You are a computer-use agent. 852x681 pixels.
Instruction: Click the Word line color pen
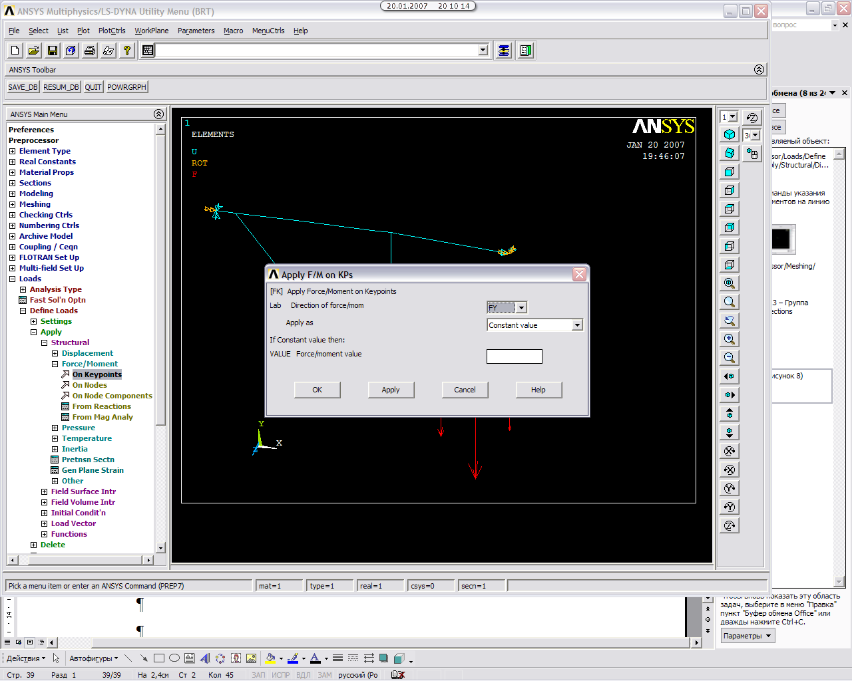[x=293, y=658]
